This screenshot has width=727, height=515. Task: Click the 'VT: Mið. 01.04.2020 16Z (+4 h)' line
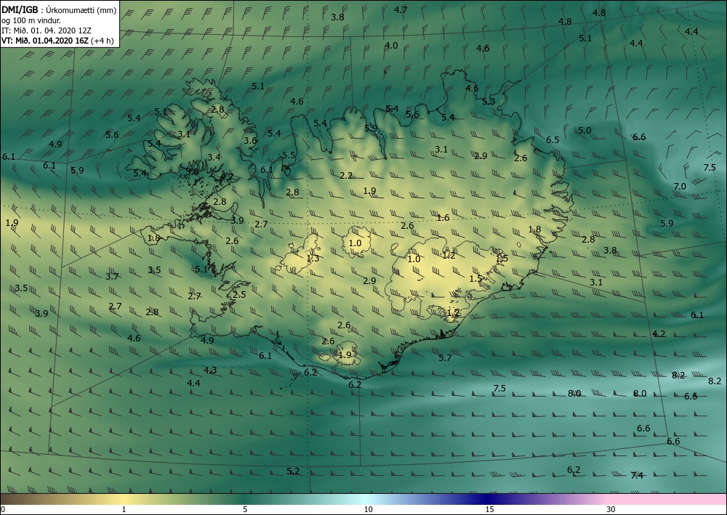[57, 40]
